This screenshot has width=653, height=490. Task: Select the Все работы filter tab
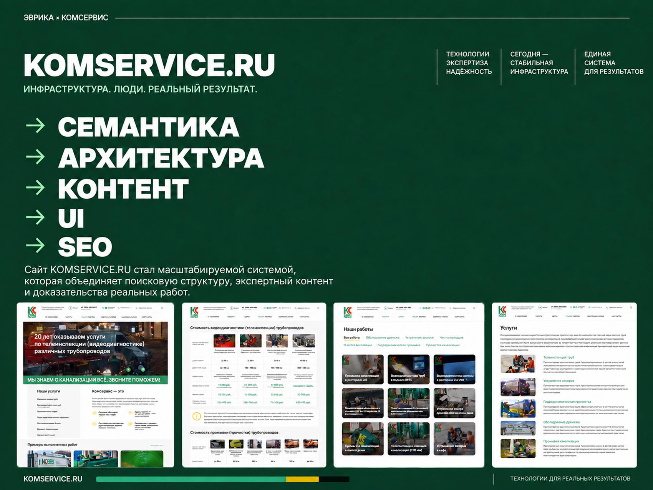tap(351, 337)
